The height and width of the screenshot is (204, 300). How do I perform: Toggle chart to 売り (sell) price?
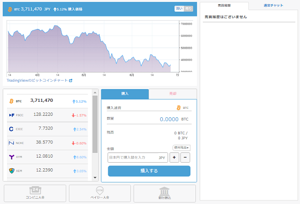point(189,8)
